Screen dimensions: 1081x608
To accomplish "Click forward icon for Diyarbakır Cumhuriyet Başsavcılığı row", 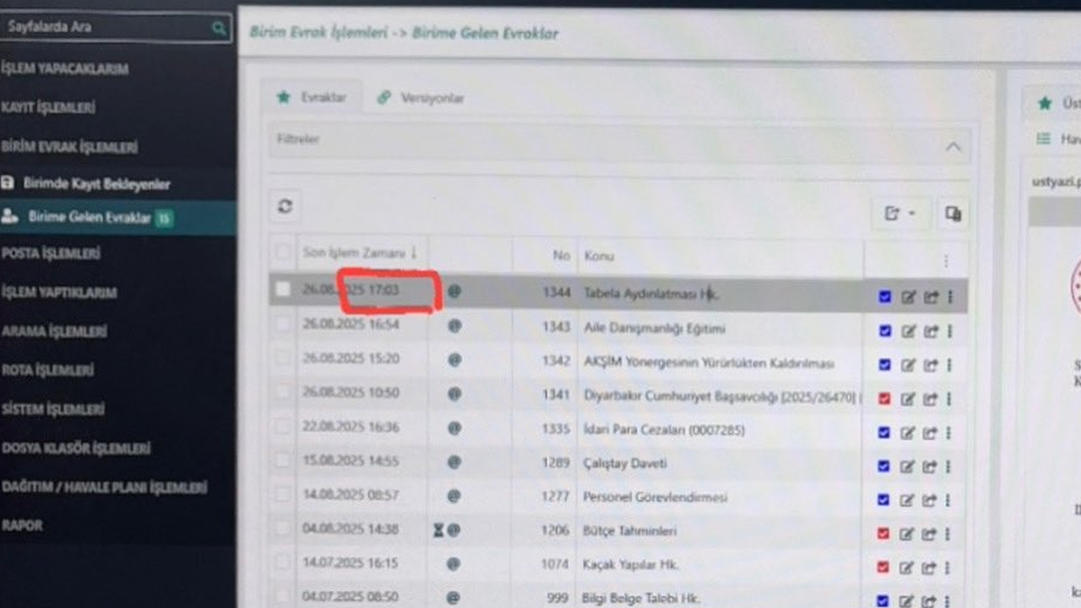I will click(x=931, y=399).
